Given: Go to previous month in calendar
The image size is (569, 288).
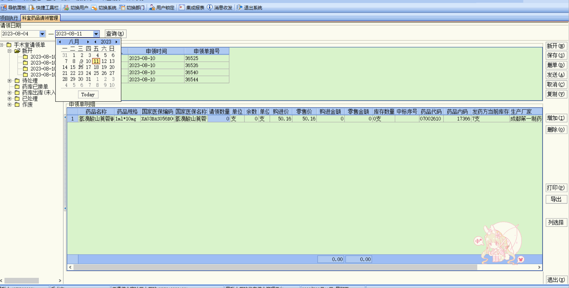Looking at the screenshot, I should 60,42.
